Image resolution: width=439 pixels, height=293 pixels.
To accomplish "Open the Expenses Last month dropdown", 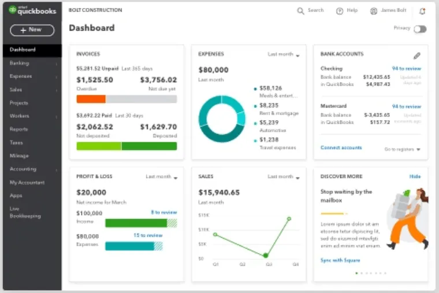I will click(x=284, y=54).
